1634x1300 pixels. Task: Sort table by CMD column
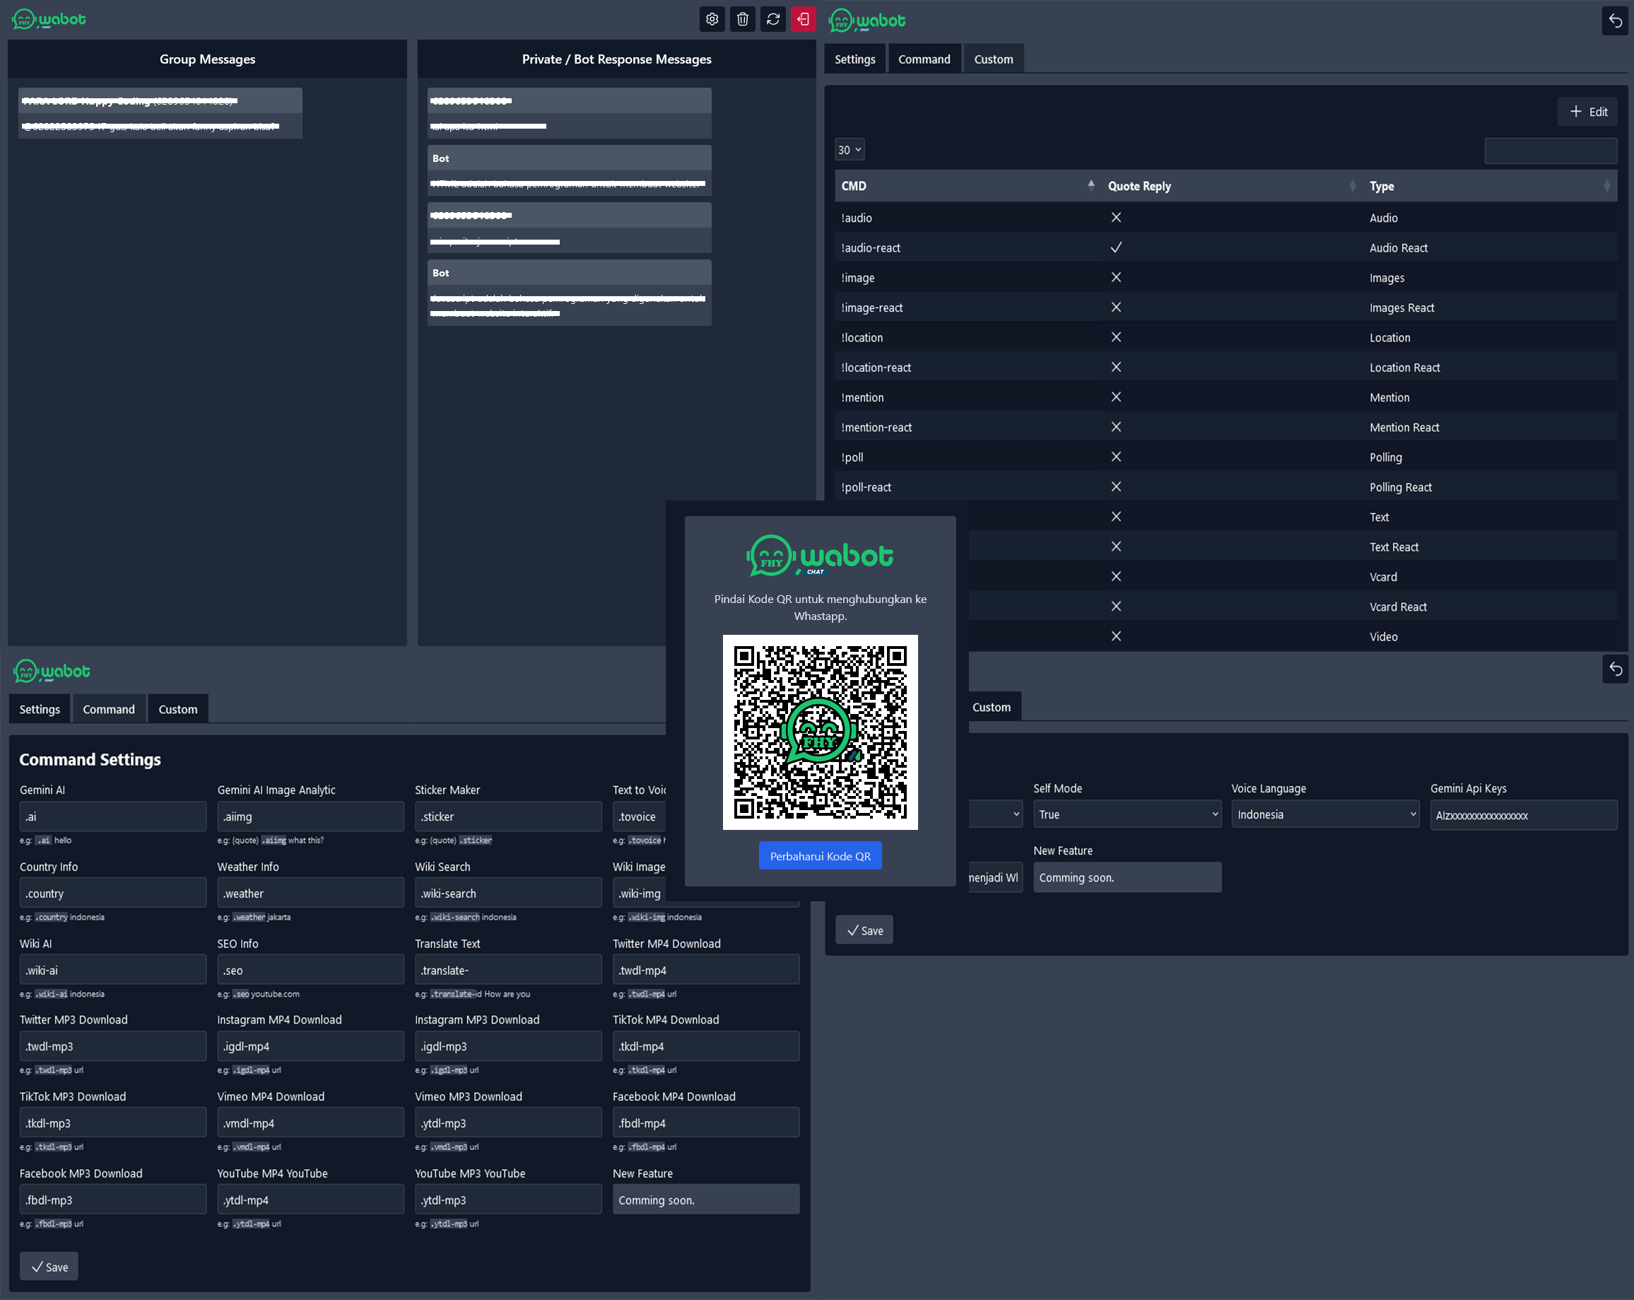[x=968, y=186]
